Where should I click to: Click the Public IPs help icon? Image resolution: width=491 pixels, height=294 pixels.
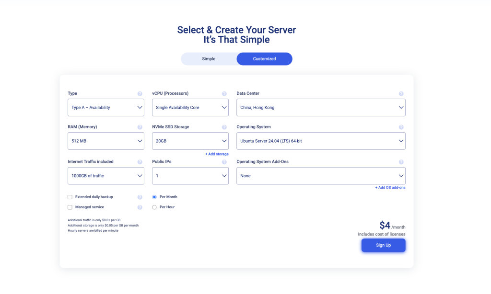point(224,161)
